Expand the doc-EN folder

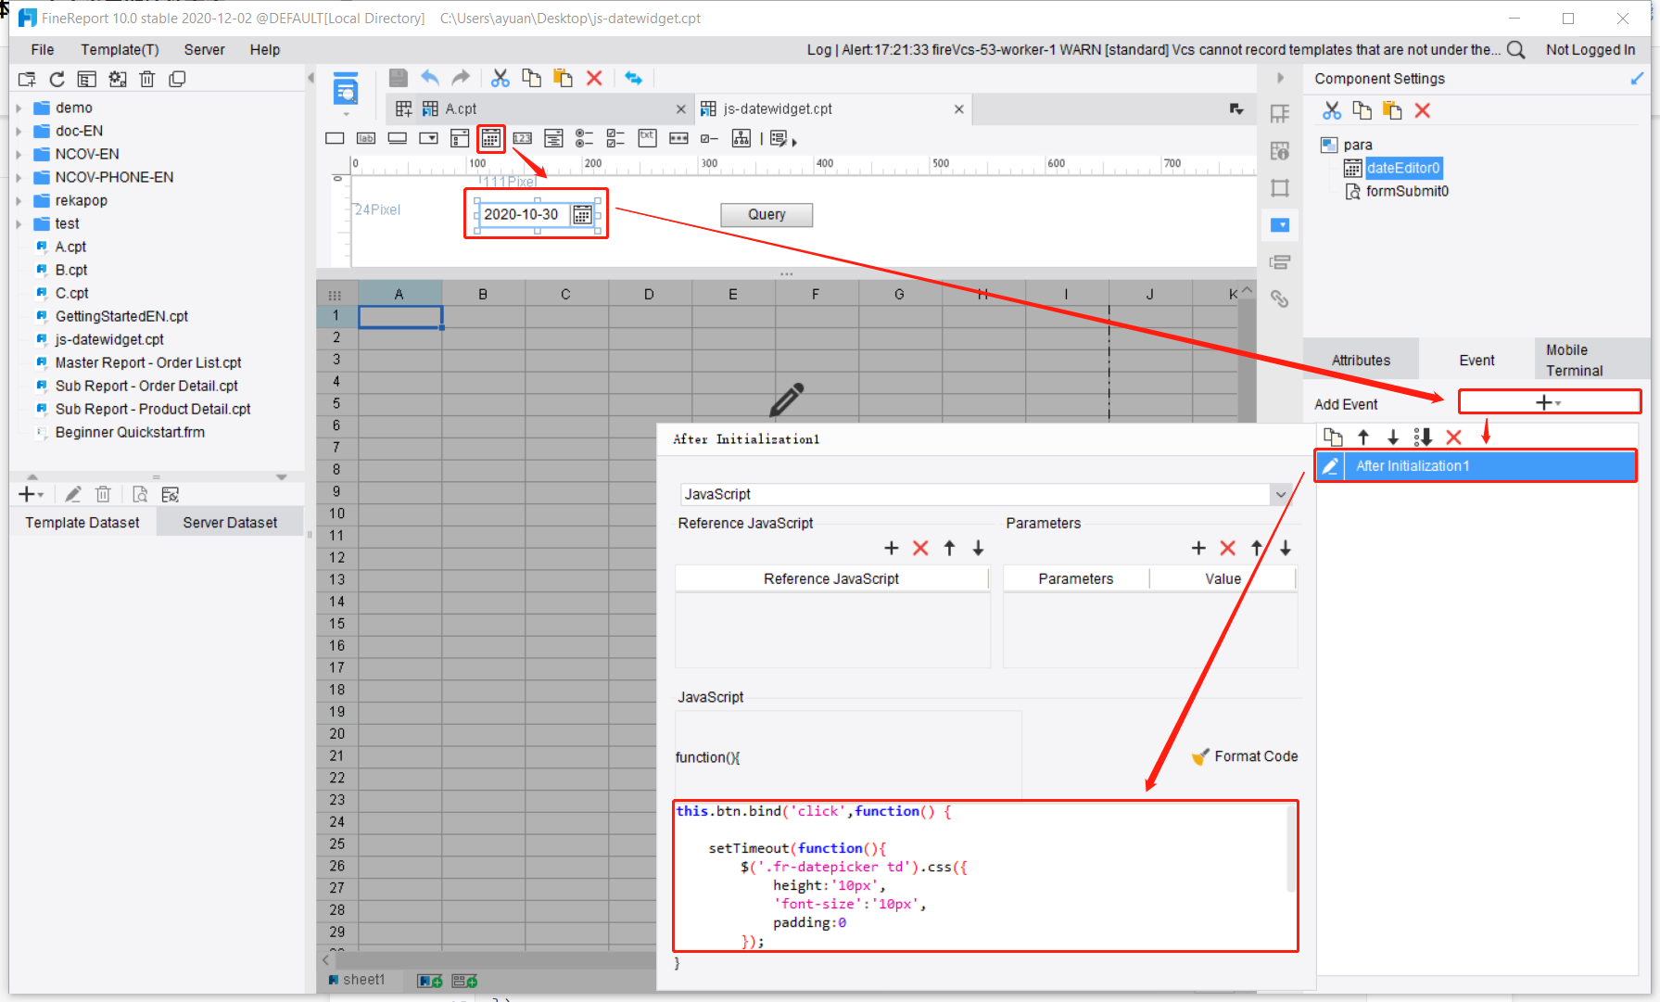[19, 131]
